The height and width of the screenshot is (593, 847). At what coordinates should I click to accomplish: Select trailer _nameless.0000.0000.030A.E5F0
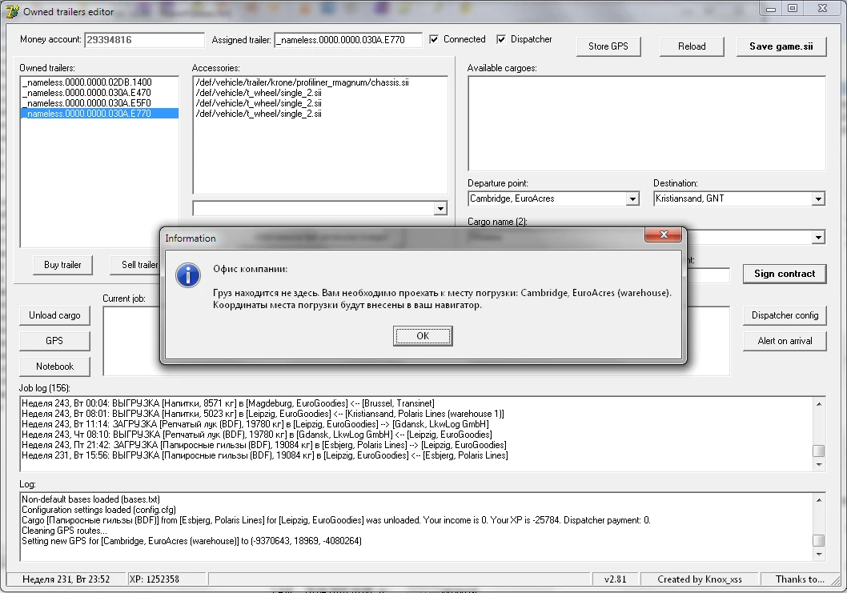click(x=99, y=103)
